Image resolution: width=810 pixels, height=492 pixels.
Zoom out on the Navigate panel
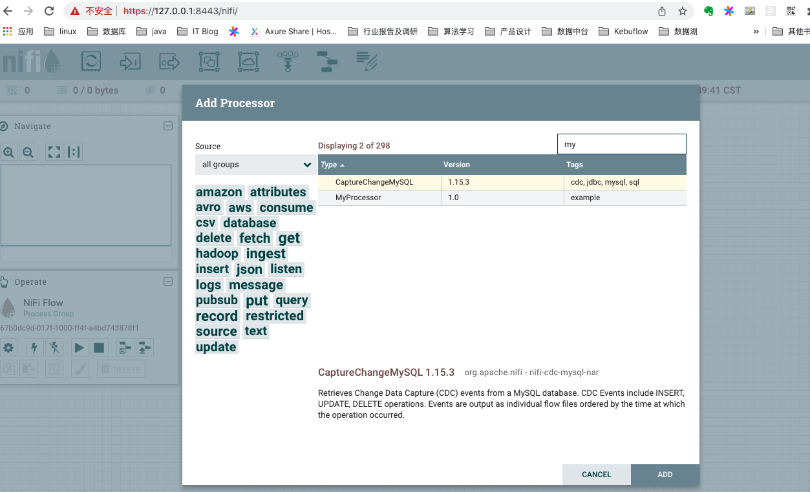pyautogui.click(x=28, y=152)
